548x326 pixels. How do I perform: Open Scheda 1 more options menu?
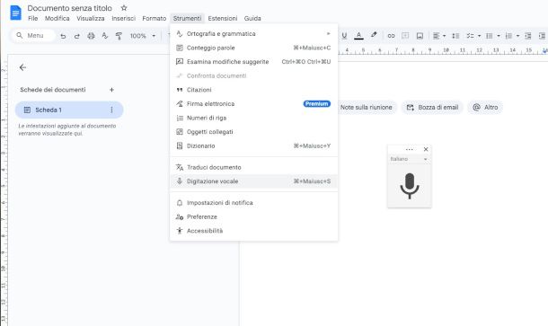tap(111, 110)
